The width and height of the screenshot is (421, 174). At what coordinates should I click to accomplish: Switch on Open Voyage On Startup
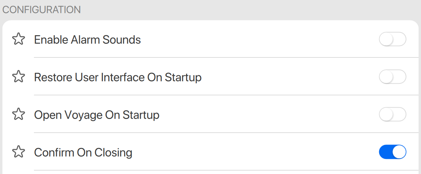[x=392, y=115]
